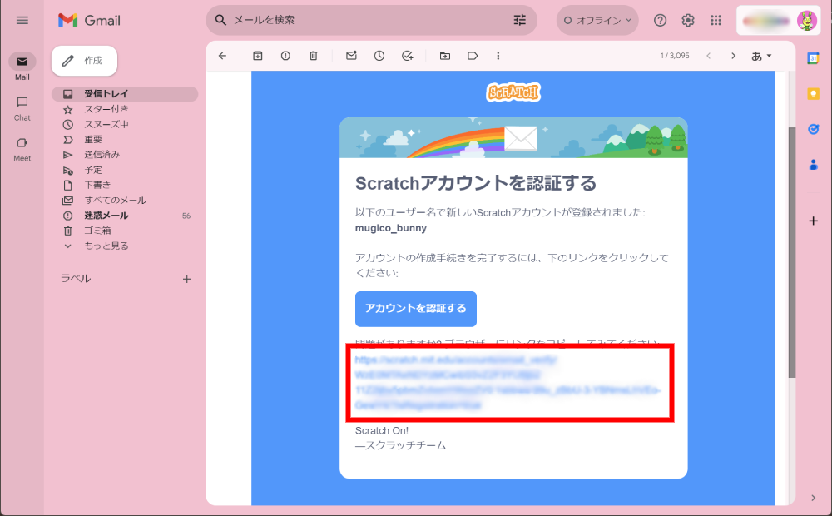Viewport: 832px width, 516px height.
Task: Open the 迷惑メール spam folder
Action: pos(125,216)
